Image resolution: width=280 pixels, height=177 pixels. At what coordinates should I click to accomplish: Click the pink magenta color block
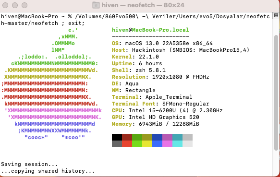pos(167,144)
